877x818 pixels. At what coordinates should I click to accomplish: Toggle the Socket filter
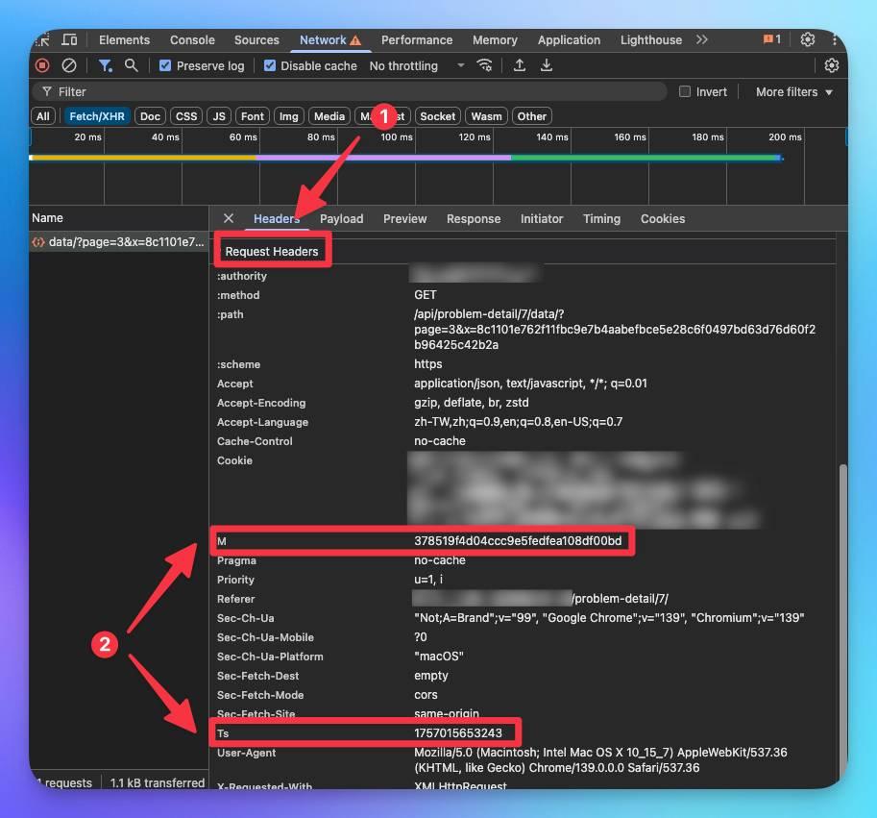437,116
